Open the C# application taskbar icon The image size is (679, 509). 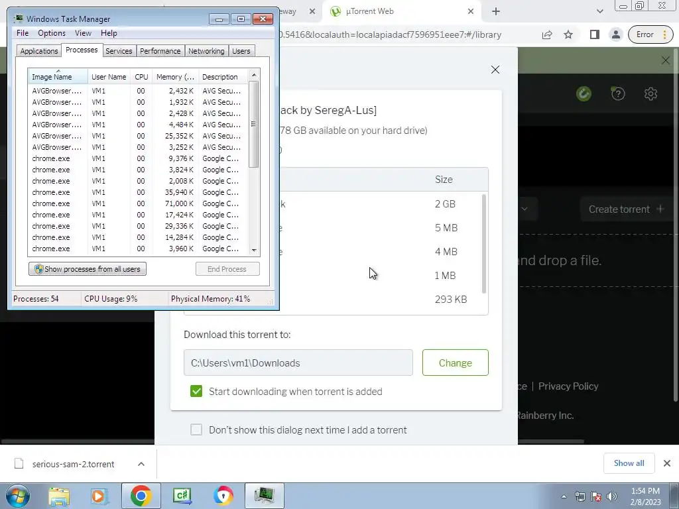point(182,496)
